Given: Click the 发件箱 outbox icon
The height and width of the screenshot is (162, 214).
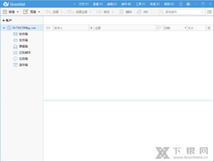Looking at the screenshot, I should [x=15, y=40].
